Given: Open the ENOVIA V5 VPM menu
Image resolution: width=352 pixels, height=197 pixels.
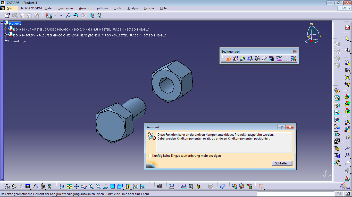Looking at the screenshot, I should tap(31, 8).
